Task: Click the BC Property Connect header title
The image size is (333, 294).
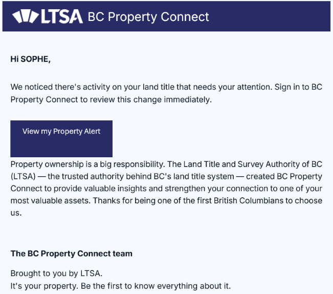Action: [x=148, y=16]
